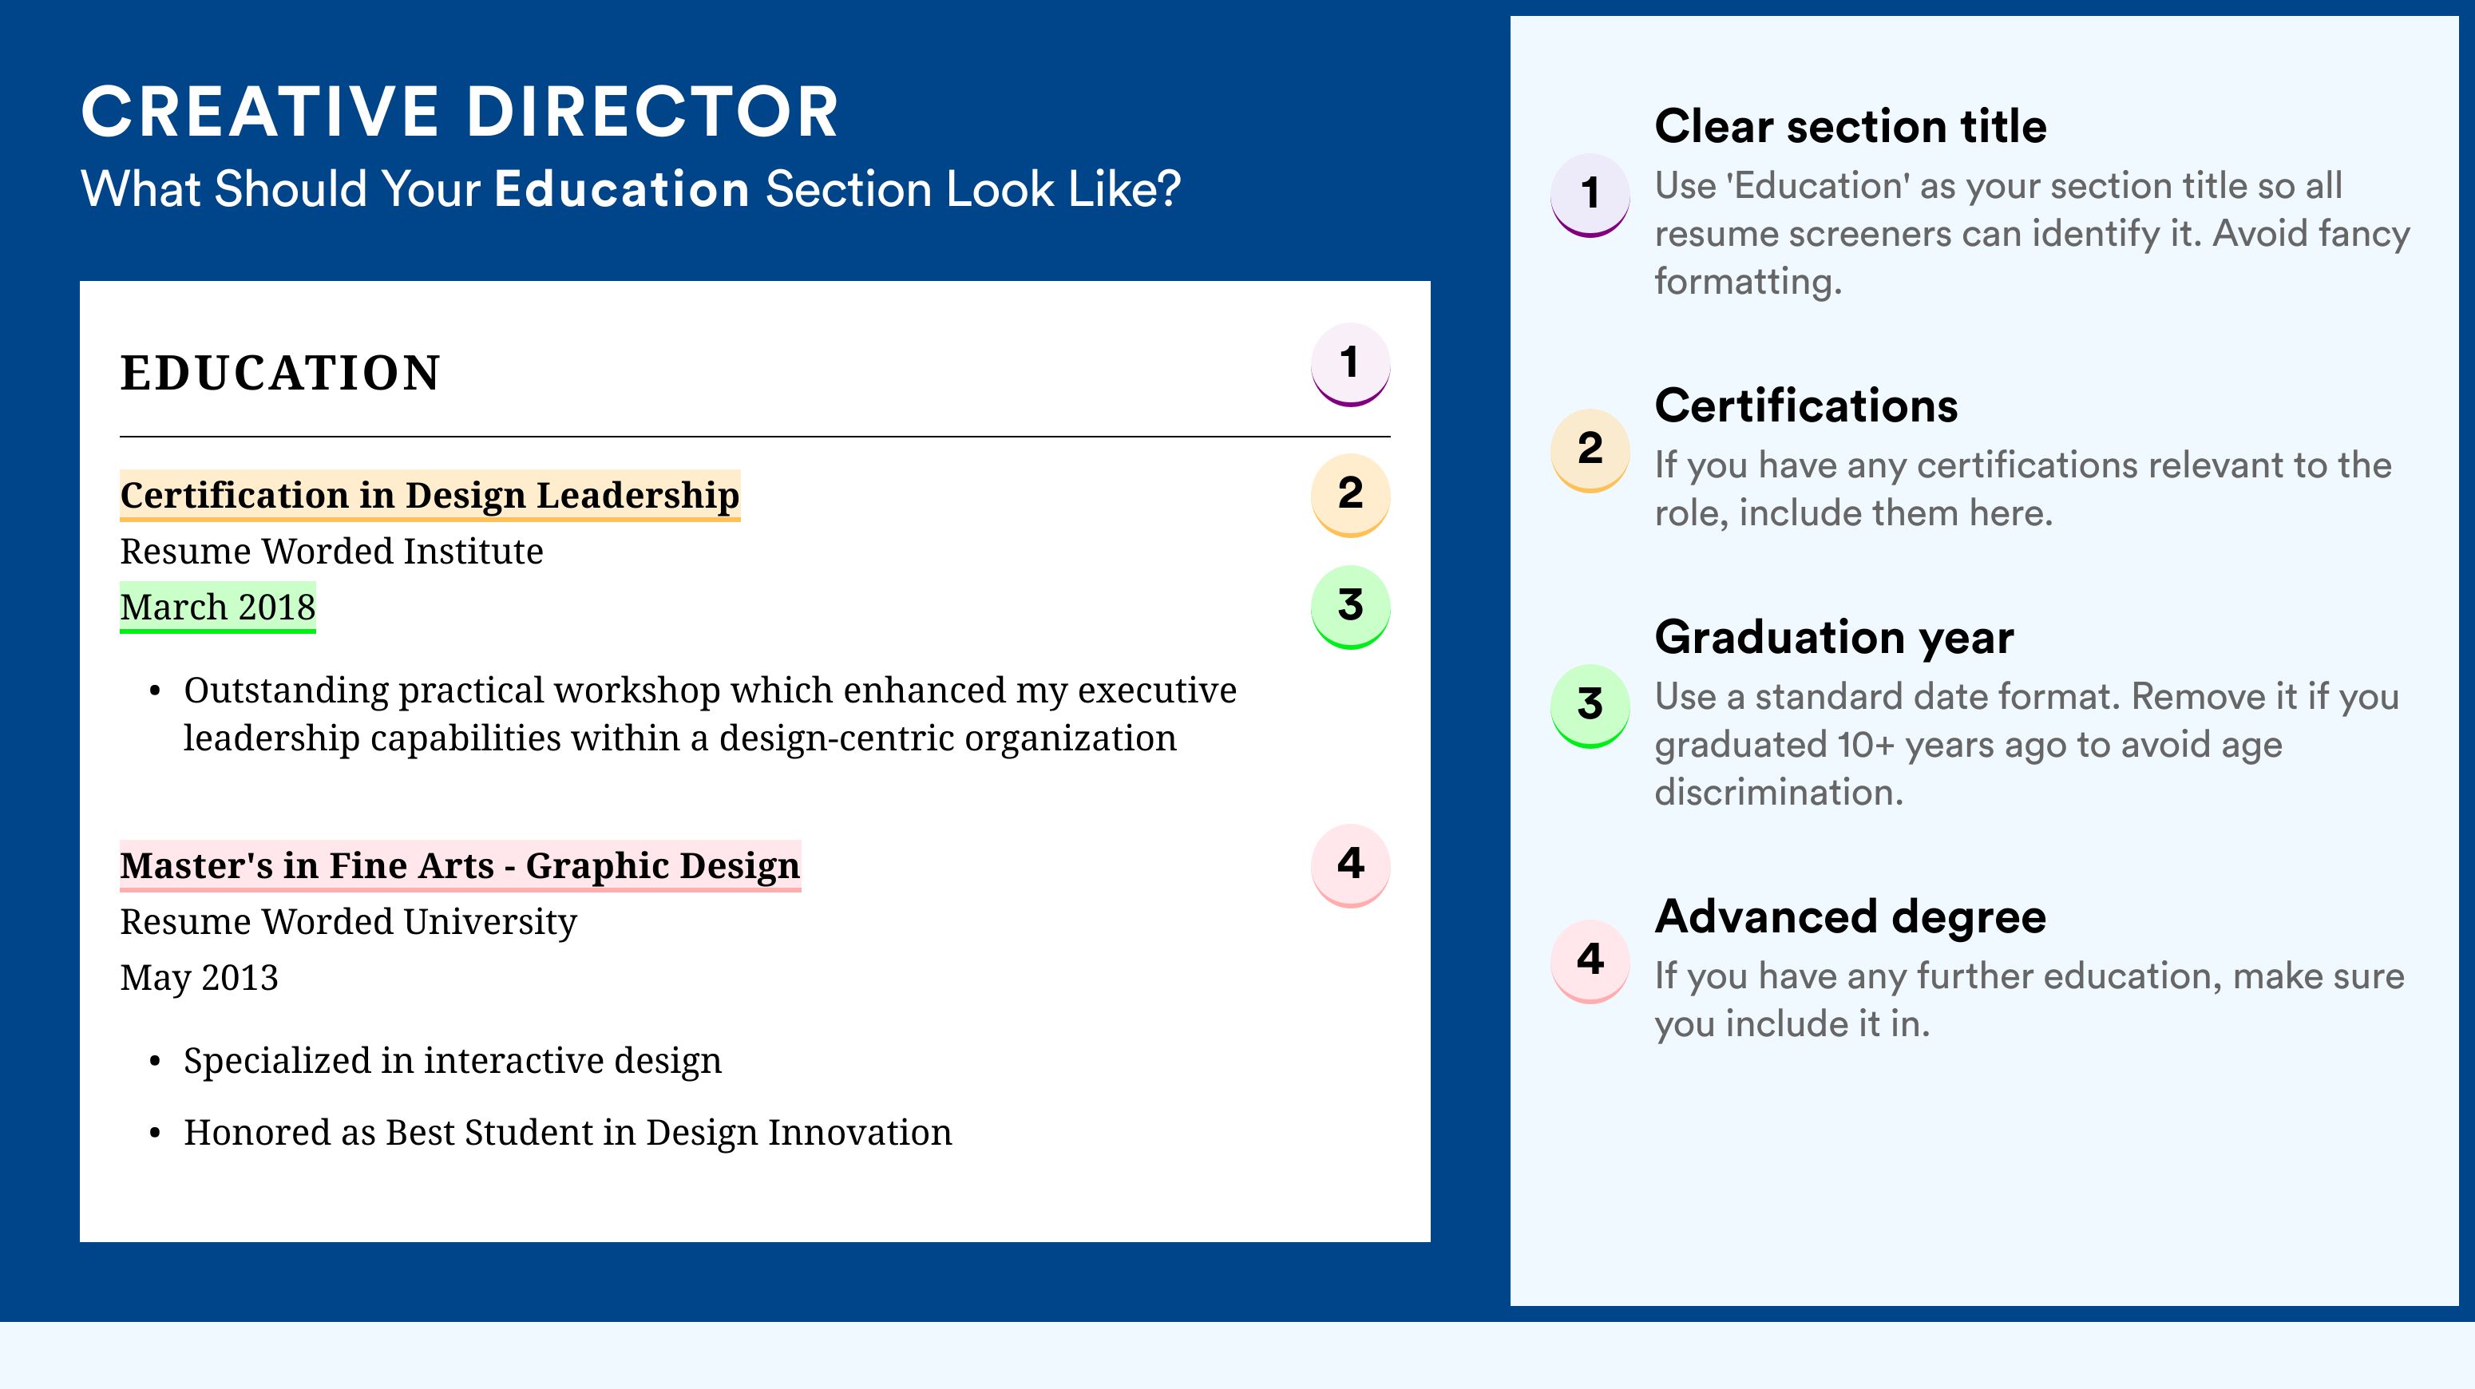2475x1389 pixels.
Task: Click the Advanced degree heading
Action: pos(1850,916)
